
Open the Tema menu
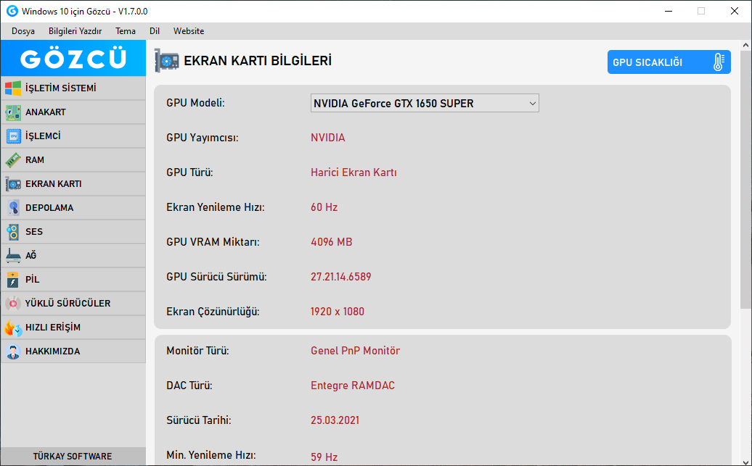[x=125, y=31]
